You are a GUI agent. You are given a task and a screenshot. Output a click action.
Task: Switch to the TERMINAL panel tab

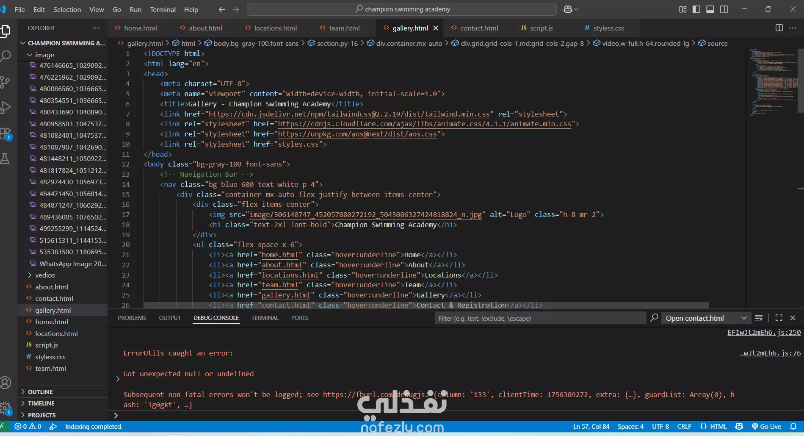tap(265, 318)
